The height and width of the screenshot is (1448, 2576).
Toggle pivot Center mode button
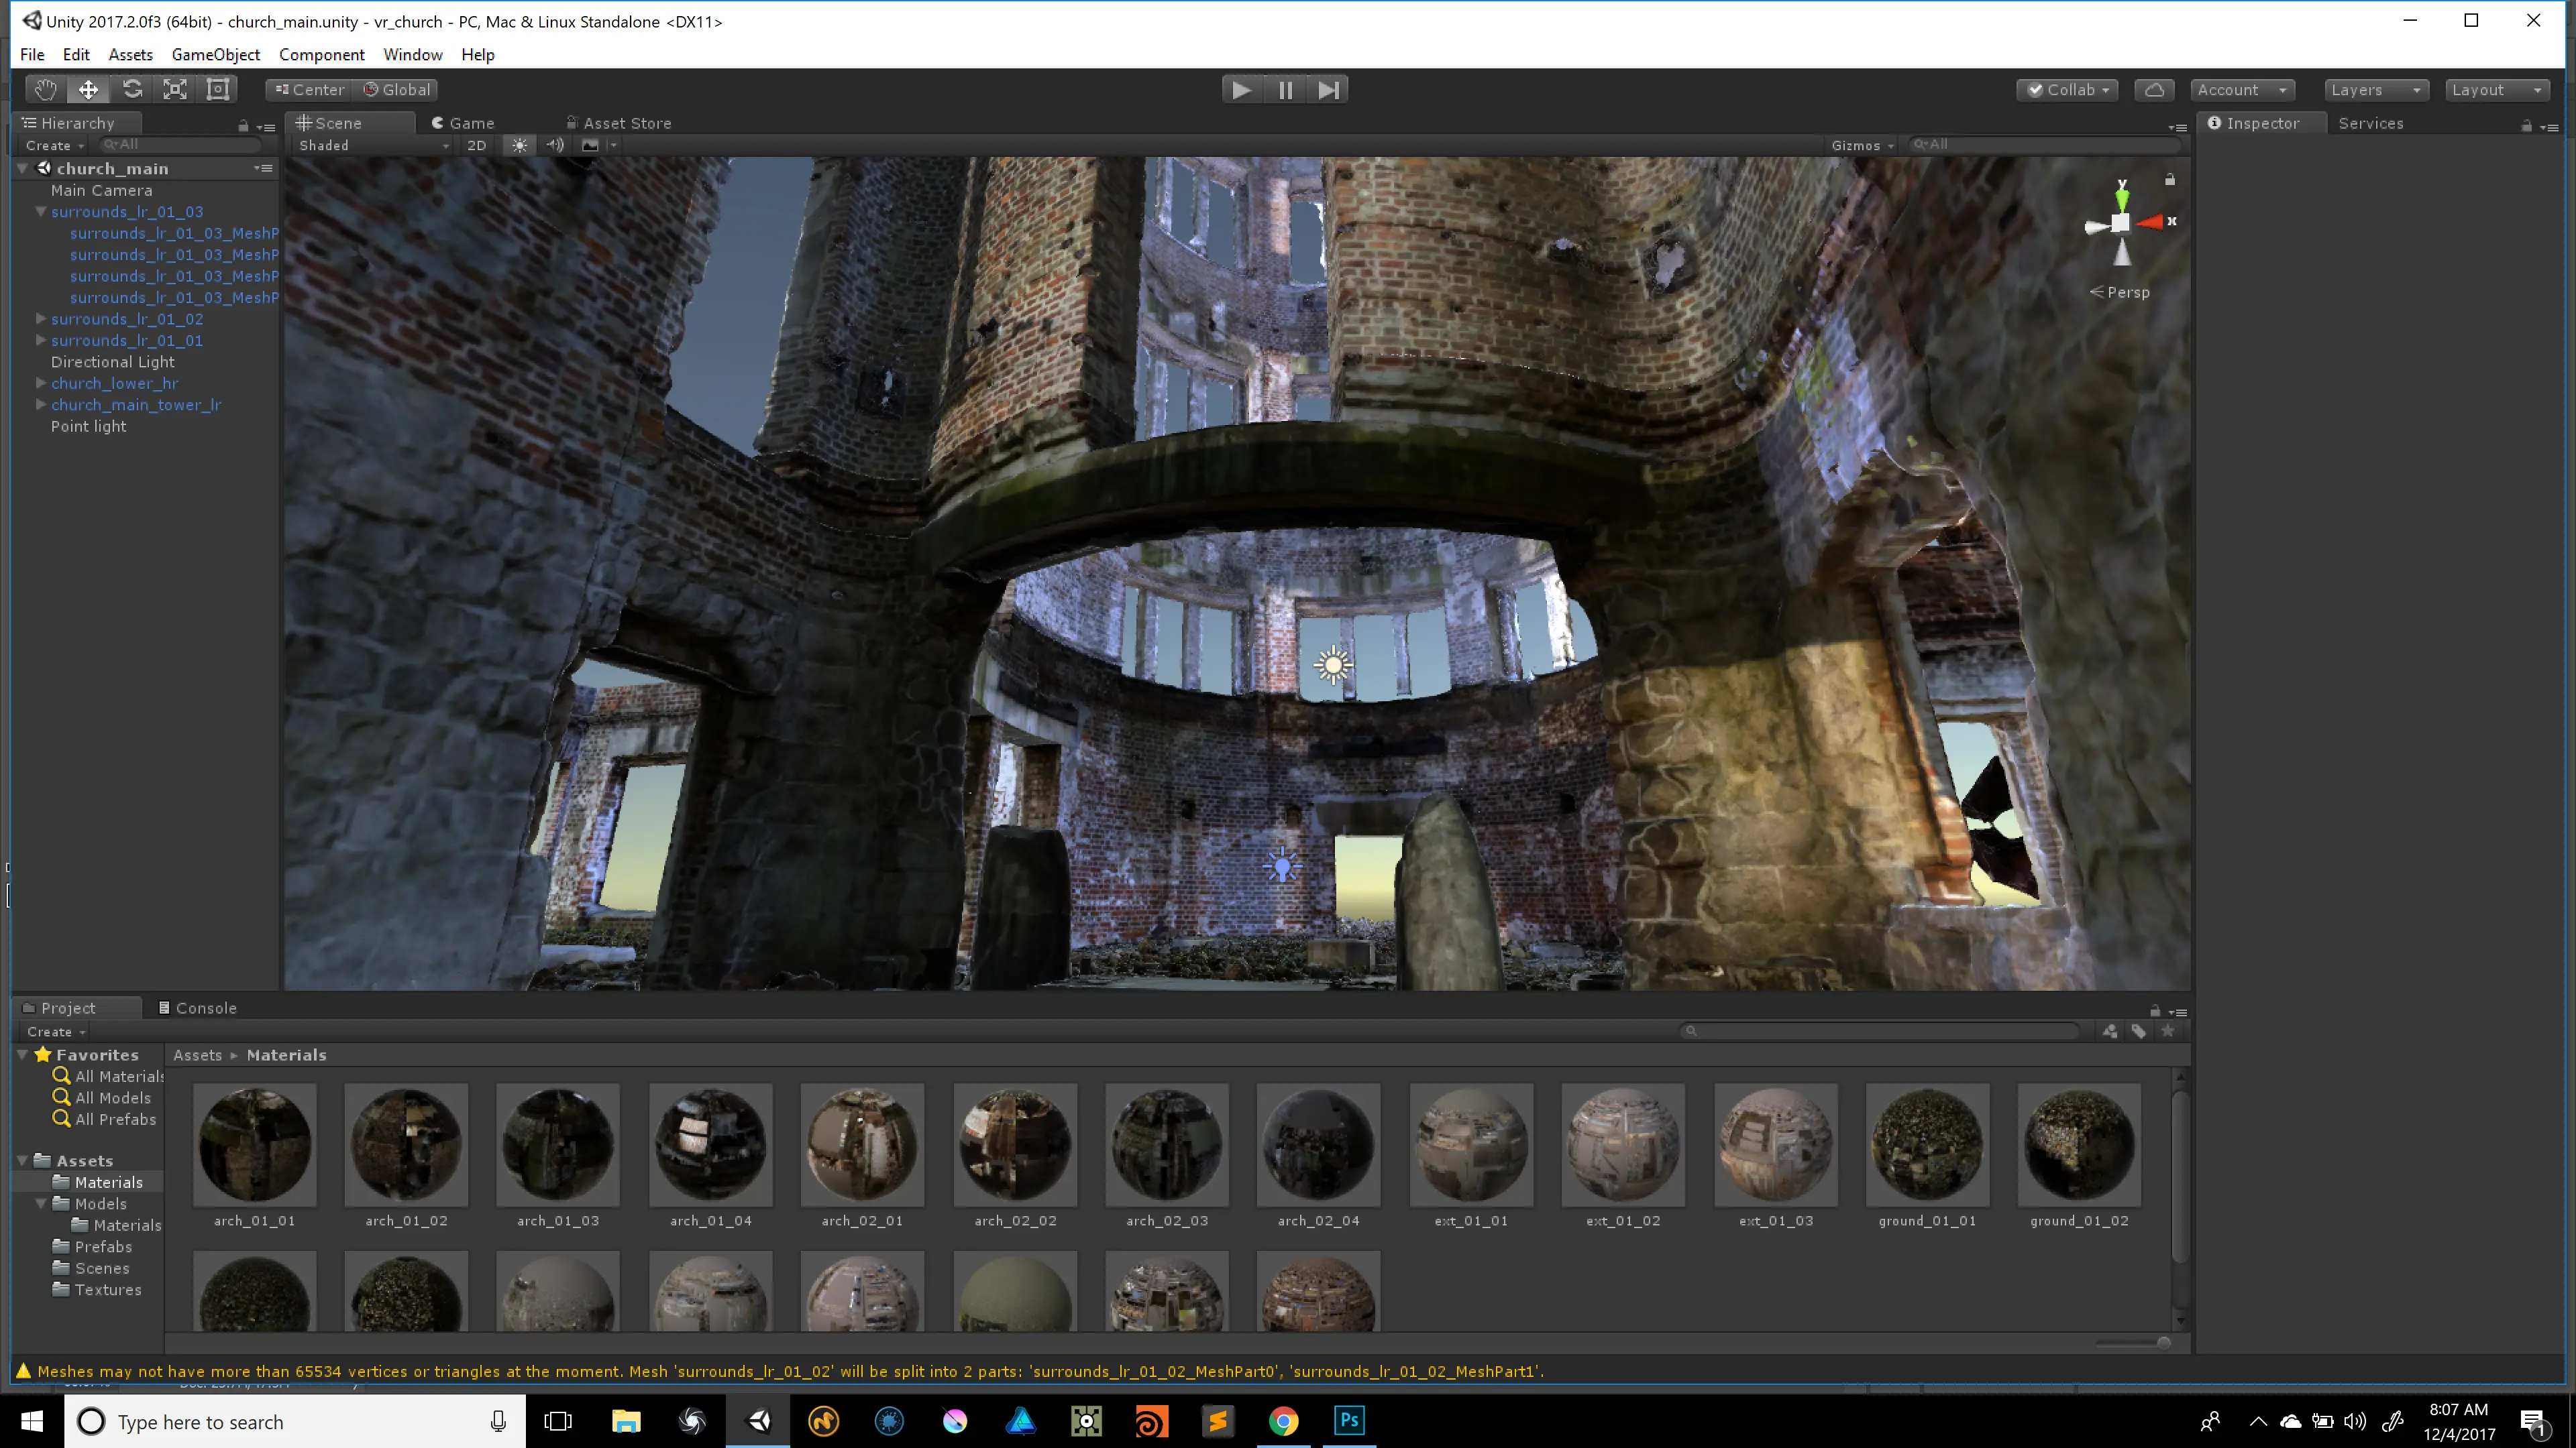309,90
